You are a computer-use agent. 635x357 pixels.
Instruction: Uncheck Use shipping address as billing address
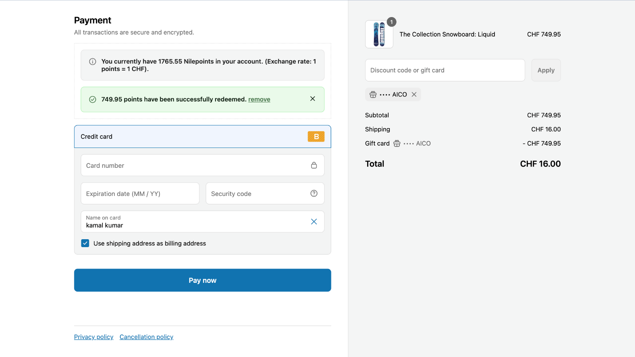point(85,243)
